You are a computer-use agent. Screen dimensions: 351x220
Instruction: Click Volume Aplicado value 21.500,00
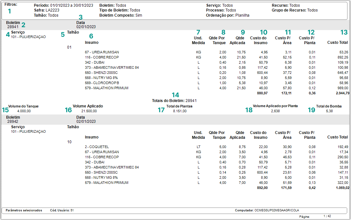(89, 111)
